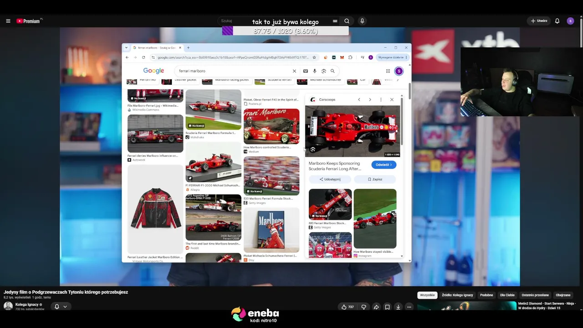583x328 pixels.
Task: Open channel notification settings bell dropdown
Action: tap(60, 307)
